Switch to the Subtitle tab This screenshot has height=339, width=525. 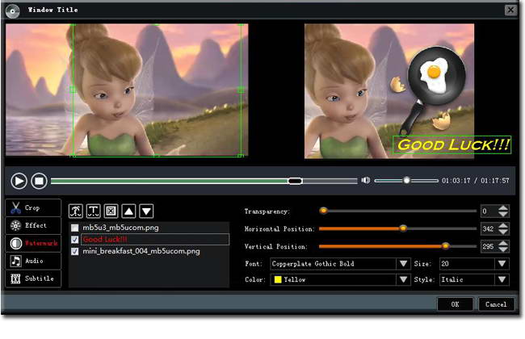click(33, 278)
